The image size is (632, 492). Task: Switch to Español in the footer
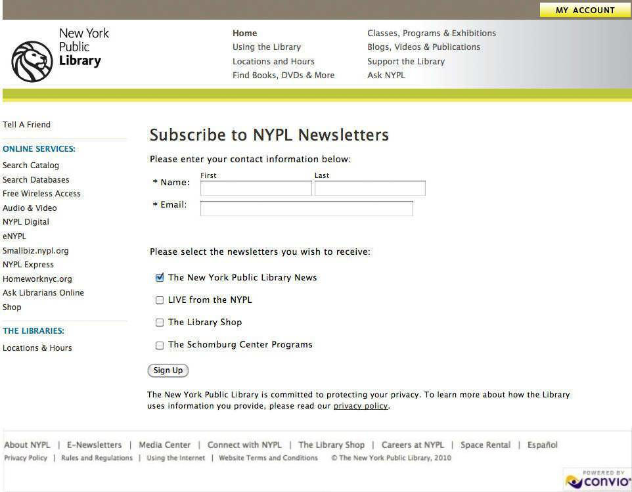pos(542,445)
